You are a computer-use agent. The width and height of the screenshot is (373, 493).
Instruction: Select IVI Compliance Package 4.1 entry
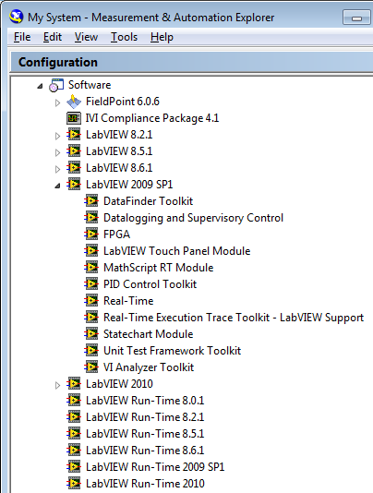pos(152,118)
